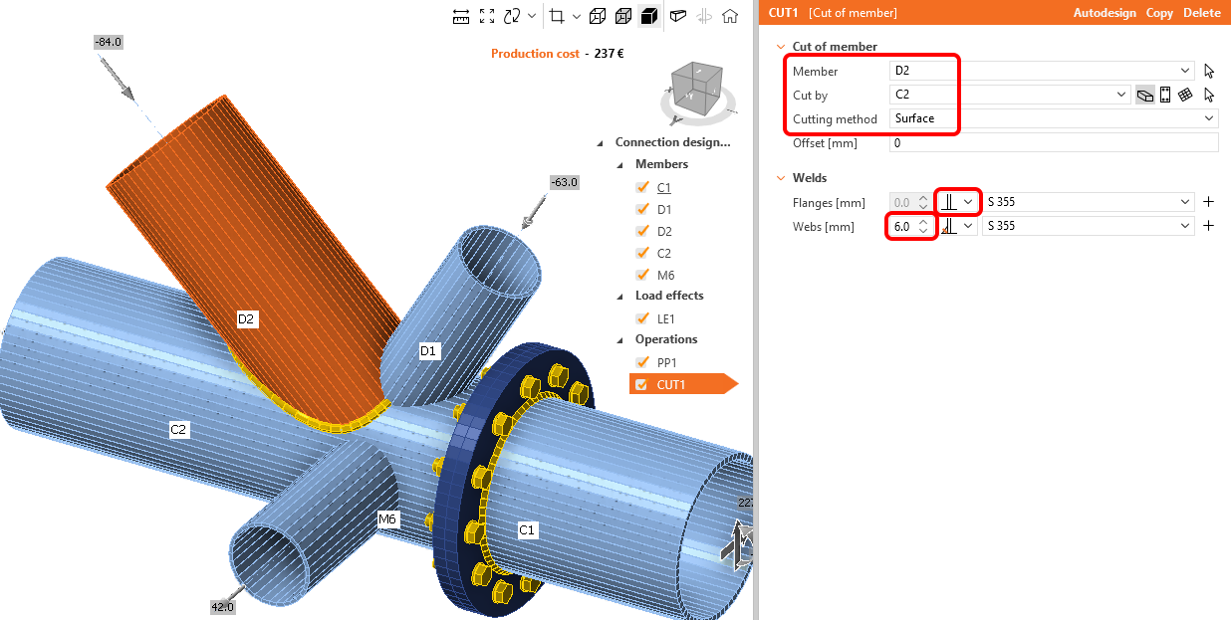
Task: Select C1 in the Members tree
Action: [x=664, y=187]
